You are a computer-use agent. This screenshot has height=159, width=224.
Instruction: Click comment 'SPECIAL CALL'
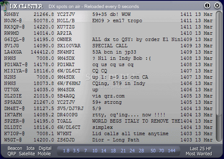(110, 46)
